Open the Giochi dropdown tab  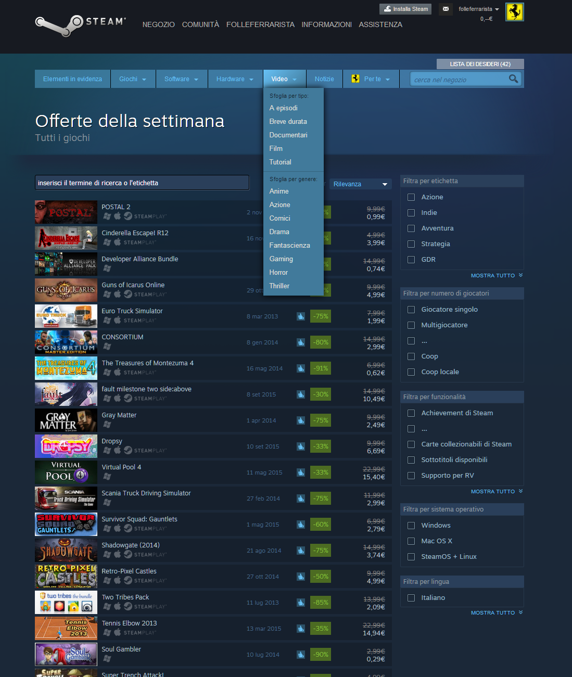133,79
